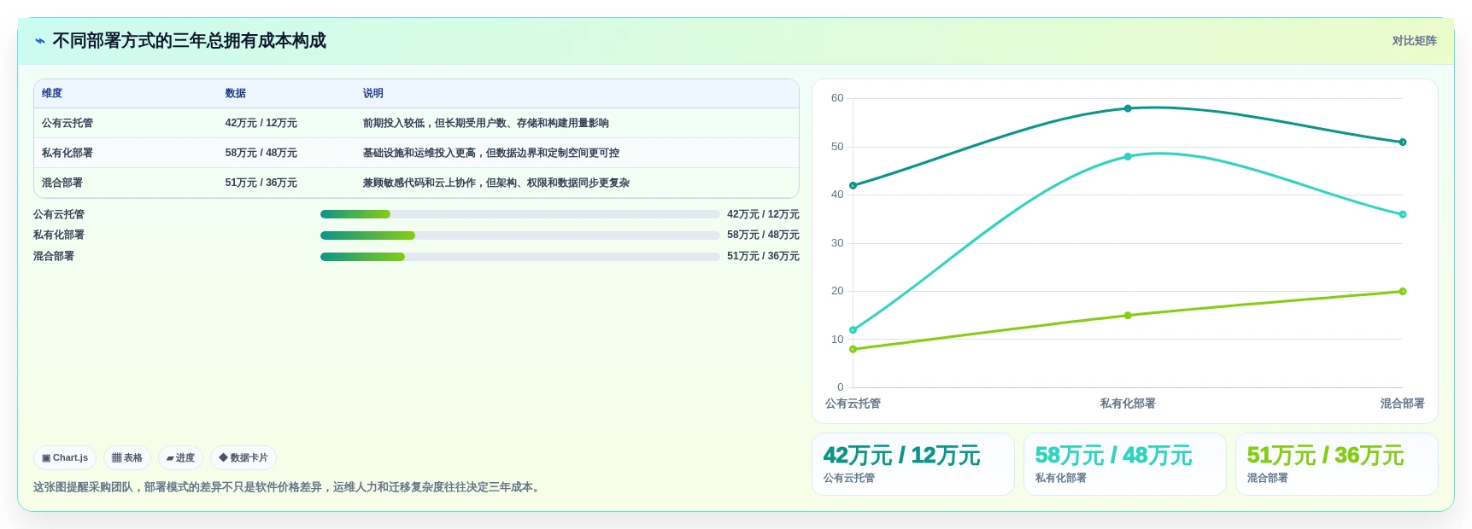Click description starting 兼顾敏感代码和云上协作
Screen dimensions: 1472x529
pyautogui.click(x=496, y=183)
